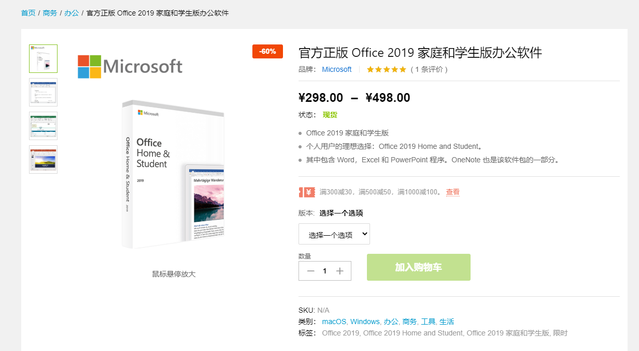The width and height of the screenshot is (639, 351).
Task: Click the five-star rating icons
Action: 386,69
